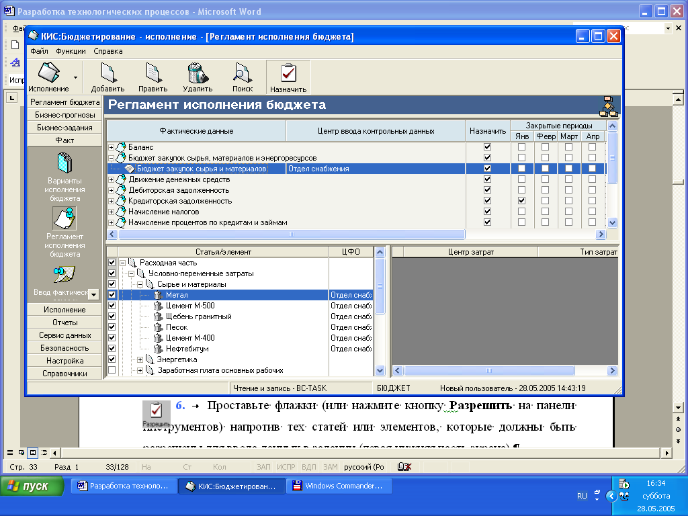Toggle checkbox next to Цемент М-500

pyautogui.click(x=112, y=306)
